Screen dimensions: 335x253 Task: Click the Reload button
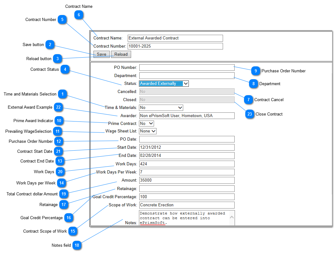coord(121,54)
